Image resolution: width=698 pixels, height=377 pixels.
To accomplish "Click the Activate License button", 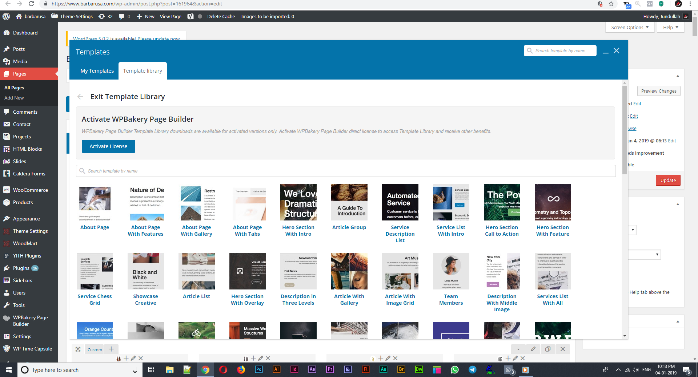I will pos(108,146).
